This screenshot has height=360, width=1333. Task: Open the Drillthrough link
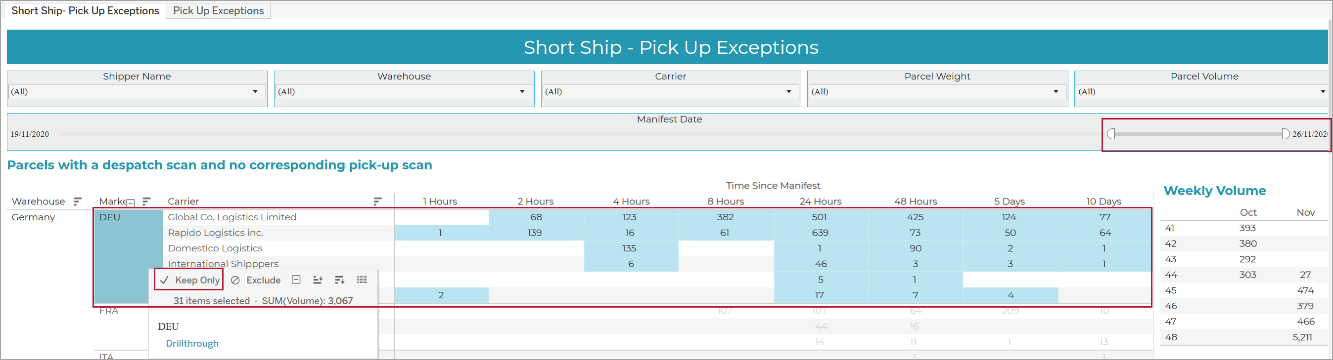click(x=192, y=344)
